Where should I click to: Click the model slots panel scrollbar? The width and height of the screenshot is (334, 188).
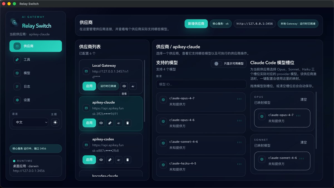[x=316, y=120]
